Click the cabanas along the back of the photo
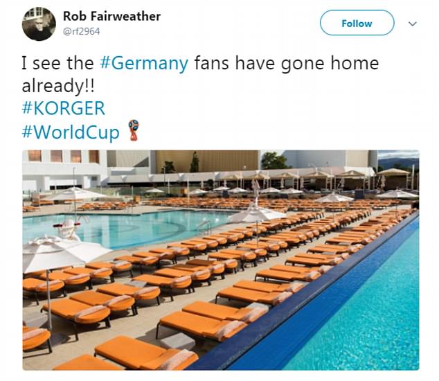This screenshot has height=381, width=439. (314, 179)
